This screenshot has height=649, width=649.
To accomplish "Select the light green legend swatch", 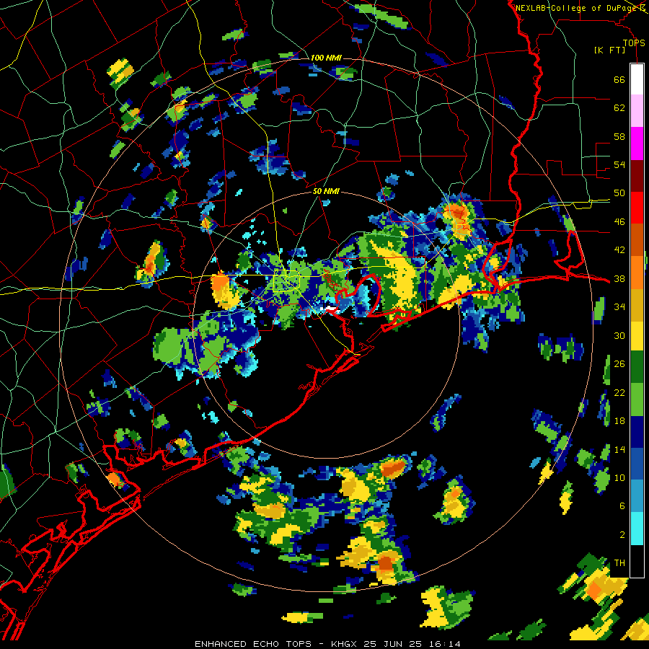I will pyautogui.click(x=637, y=399).
